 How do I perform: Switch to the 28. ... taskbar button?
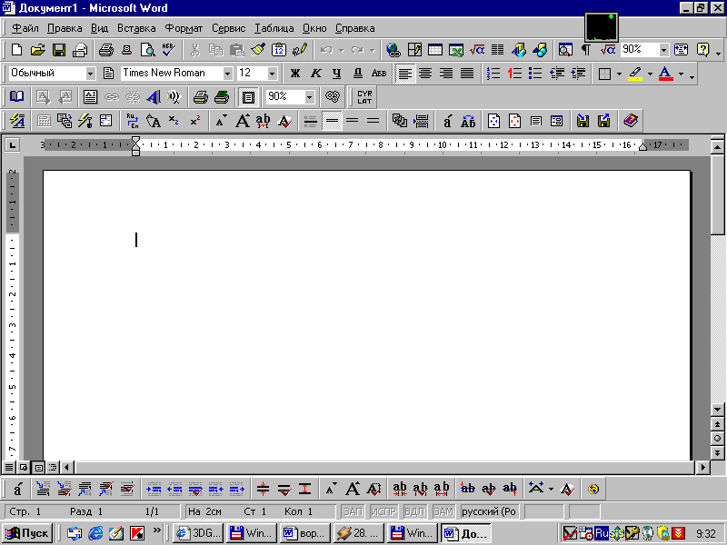[x=358, y=533]
